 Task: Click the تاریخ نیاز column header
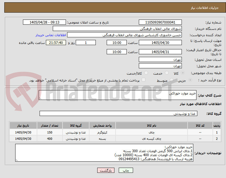23,125
